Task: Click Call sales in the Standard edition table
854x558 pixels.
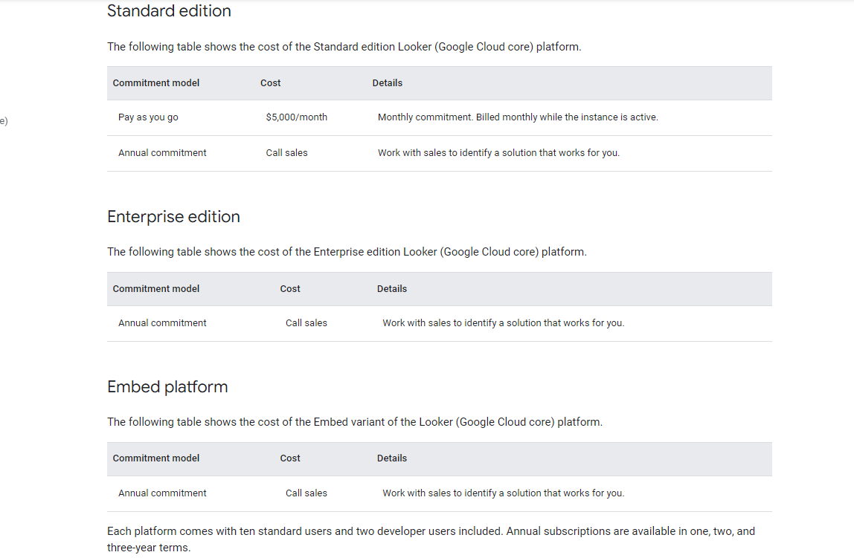Action: (286, 152)
